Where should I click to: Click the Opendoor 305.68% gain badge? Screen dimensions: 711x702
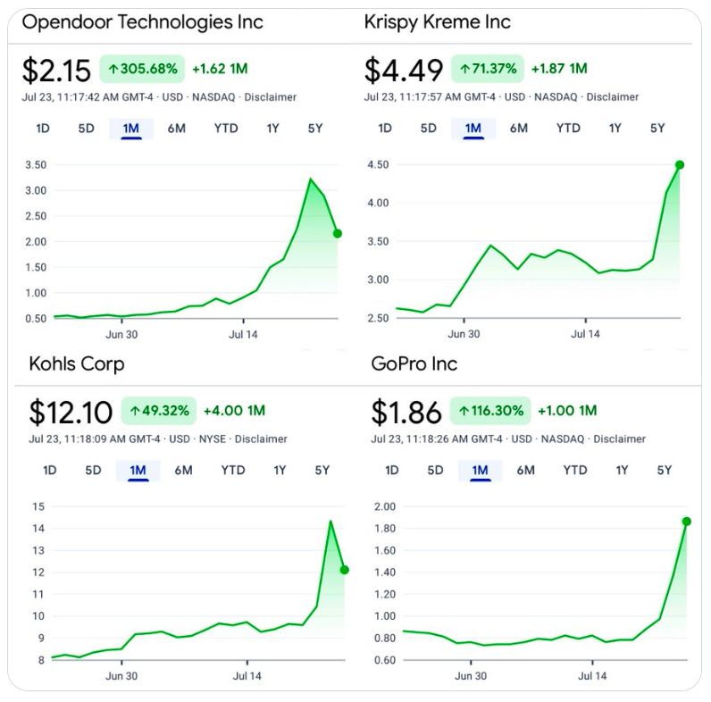142,68
